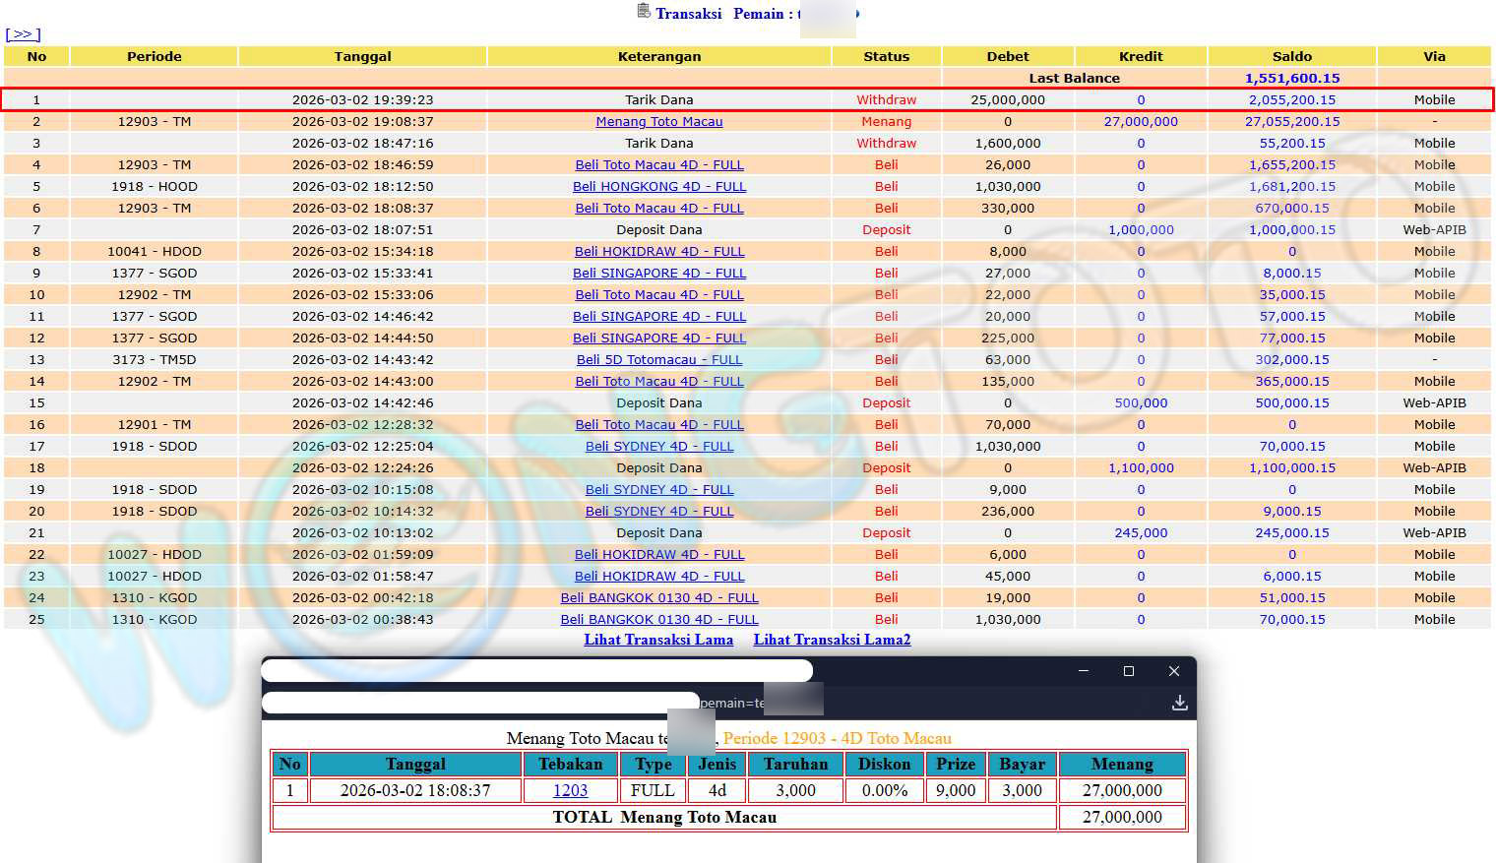The image size is (1496, 863).
Task: Minimize the popup window
Action: click(1083, 671)
